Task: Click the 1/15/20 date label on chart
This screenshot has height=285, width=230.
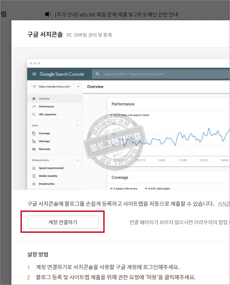Action: tap(182, 160)
